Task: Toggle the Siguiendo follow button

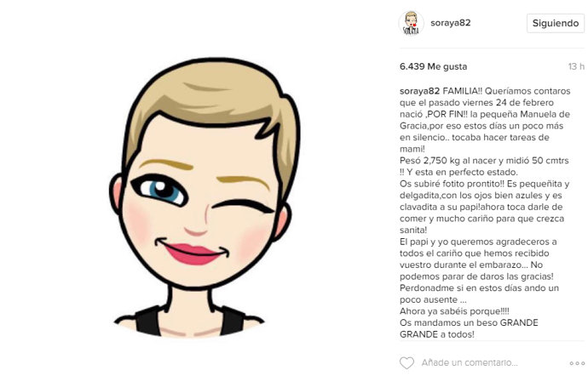Action: [556, 23]
